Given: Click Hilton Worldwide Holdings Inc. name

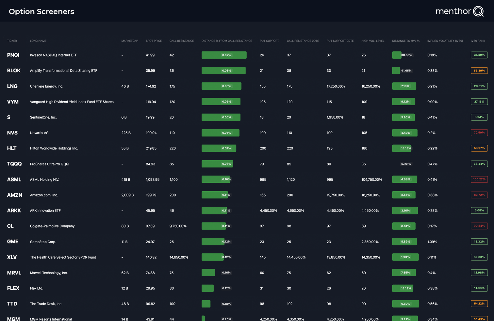Looking at the screenshot, I should click(54, 148).
